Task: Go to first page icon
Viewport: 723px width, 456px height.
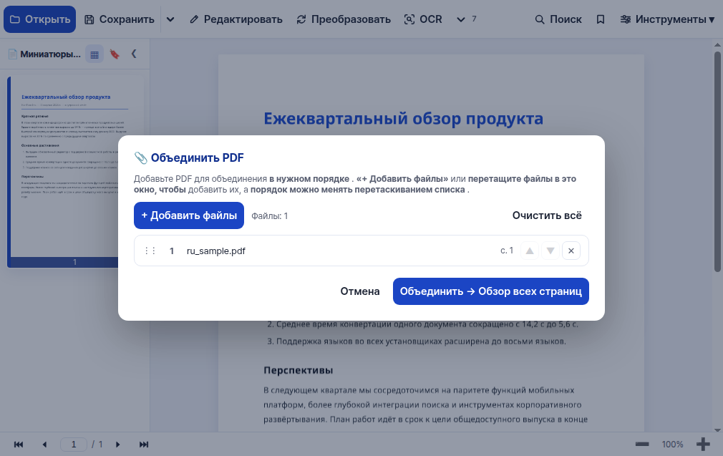Action: coord(19,445)
